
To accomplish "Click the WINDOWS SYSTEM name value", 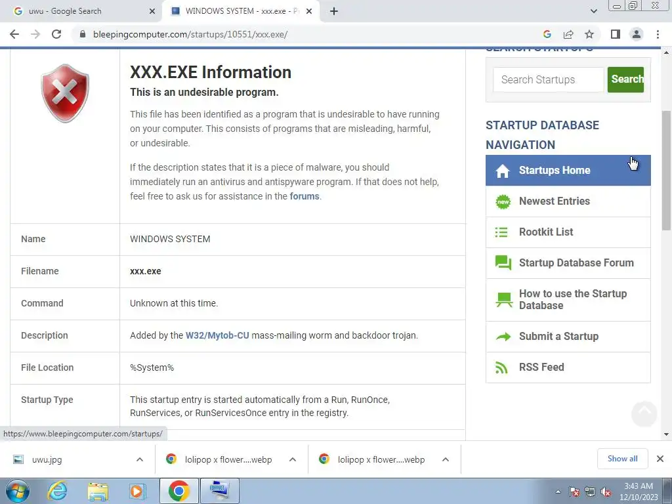I will [x=170, y=239].
